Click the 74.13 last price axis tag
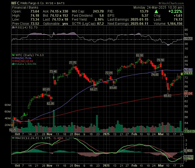The image size is (195, 168). (x=188, y=73)
